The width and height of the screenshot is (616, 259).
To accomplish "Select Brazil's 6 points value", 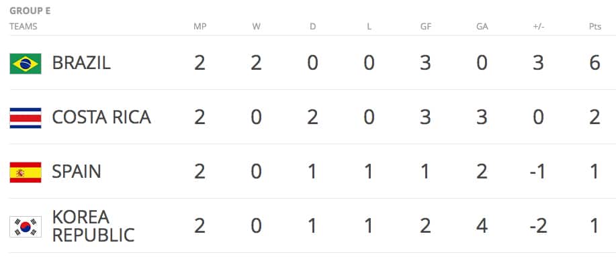I will [595, 63].
